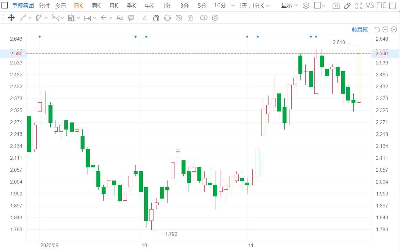Toggle the overlay circles icon in toolbar
400x252 pixels.
[204, 18]
